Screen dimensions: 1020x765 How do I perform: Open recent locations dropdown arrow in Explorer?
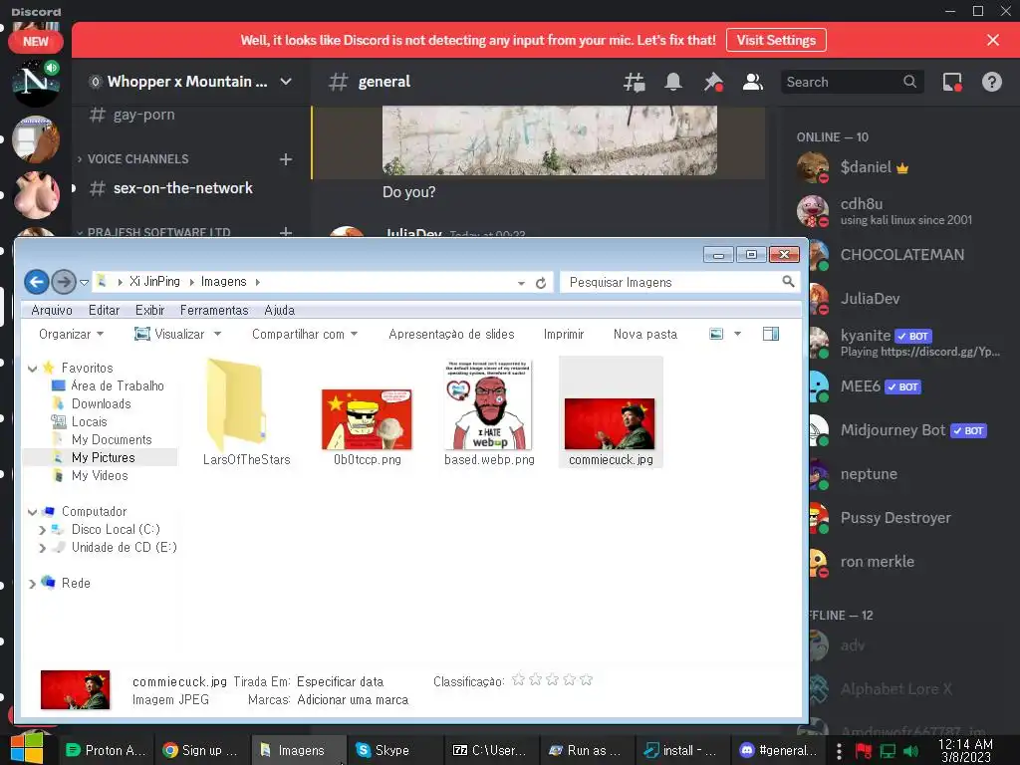pos(84,282)
